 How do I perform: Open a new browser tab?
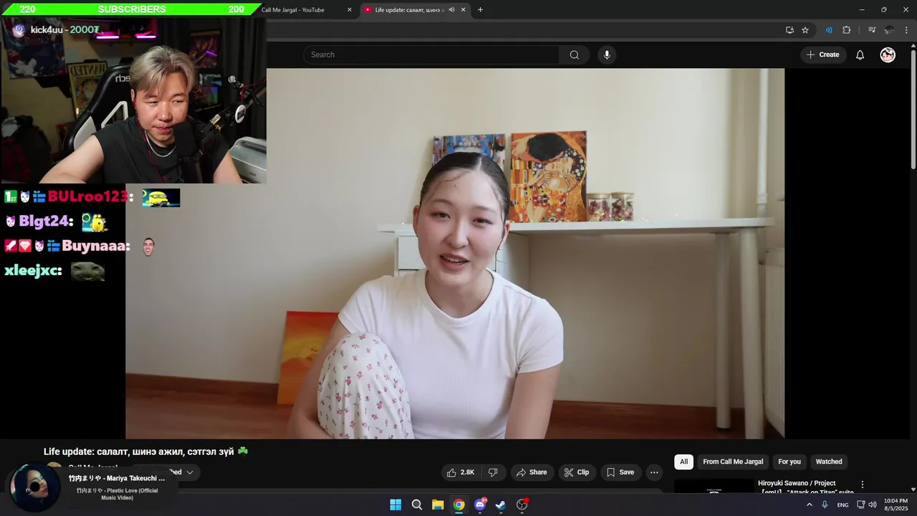coord(480,10)
